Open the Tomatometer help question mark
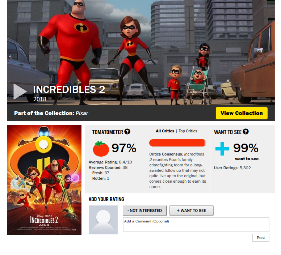The height and width of the screenshot is (255, 281). point(127,132)
